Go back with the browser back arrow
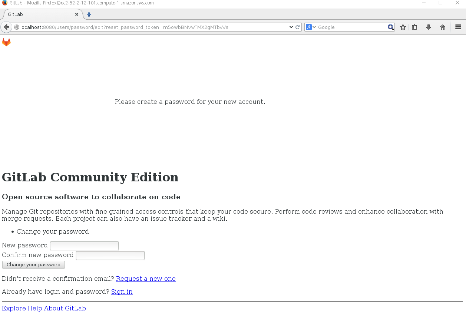466x326 pixels. [6, 27]
